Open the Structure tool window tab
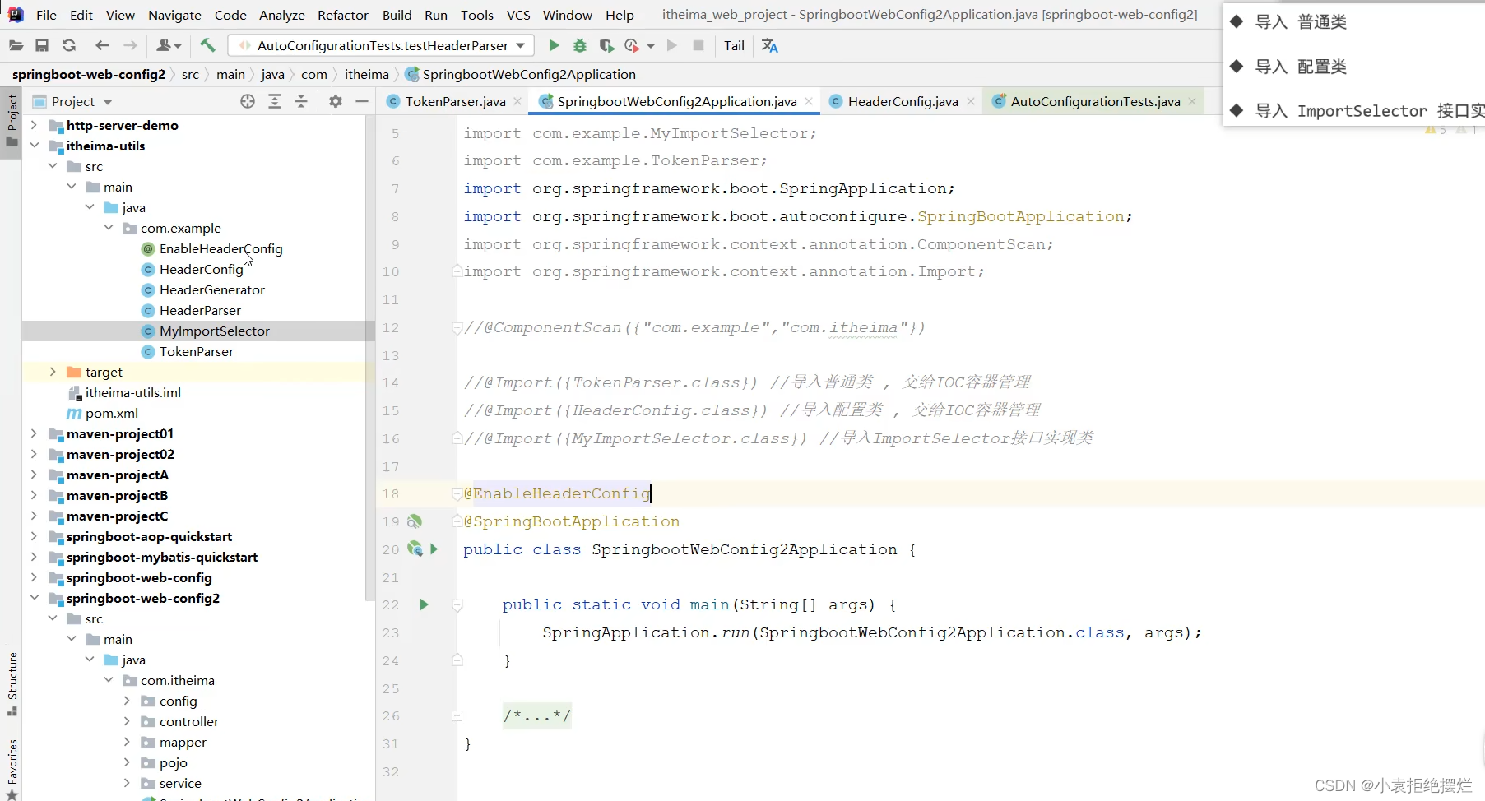 click(12, 683)
